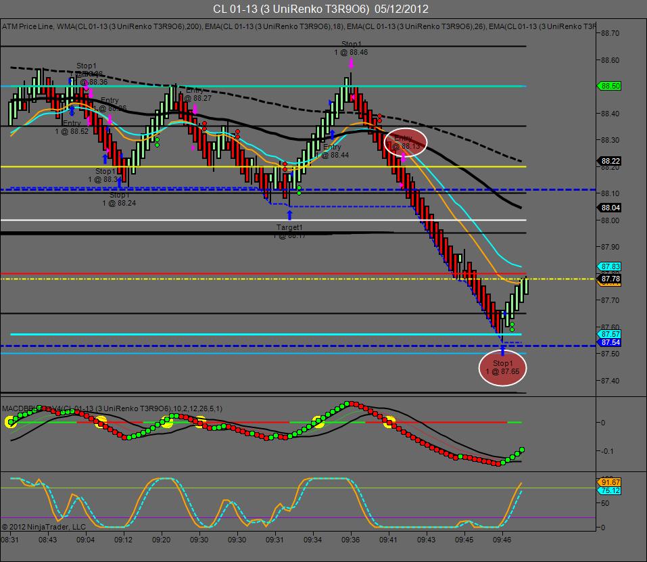Click the 88.00 price axis label
647x562 pixels.
point(610,220)
